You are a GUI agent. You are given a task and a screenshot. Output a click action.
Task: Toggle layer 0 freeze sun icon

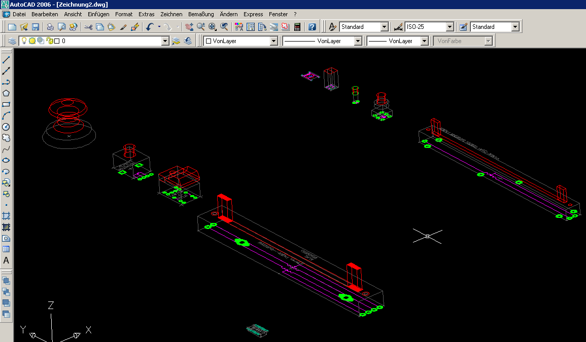(32, 41)
